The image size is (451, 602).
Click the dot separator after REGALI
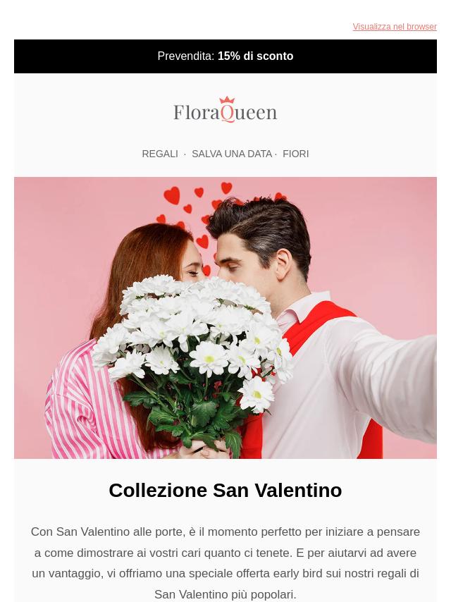click(x=185, y=154)
